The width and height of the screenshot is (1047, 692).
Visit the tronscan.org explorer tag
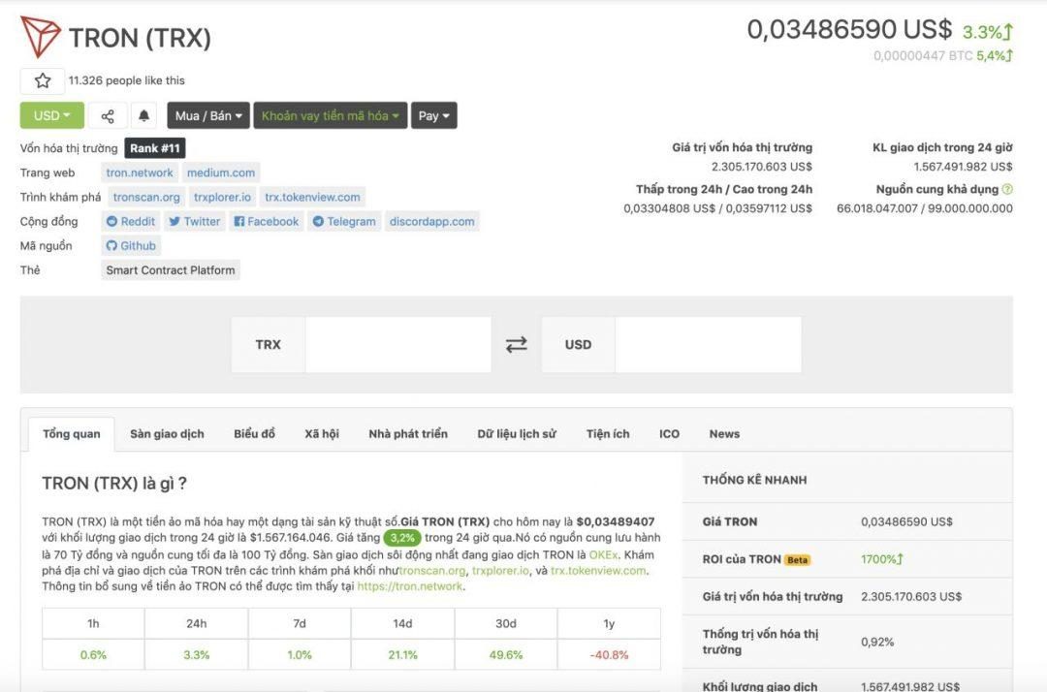point(146,197)
